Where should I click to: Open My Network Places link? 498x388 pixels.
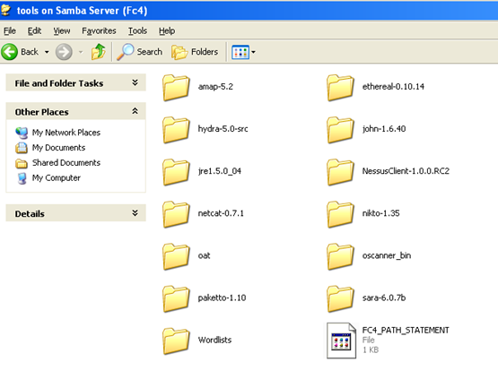(x=66, y=133)
